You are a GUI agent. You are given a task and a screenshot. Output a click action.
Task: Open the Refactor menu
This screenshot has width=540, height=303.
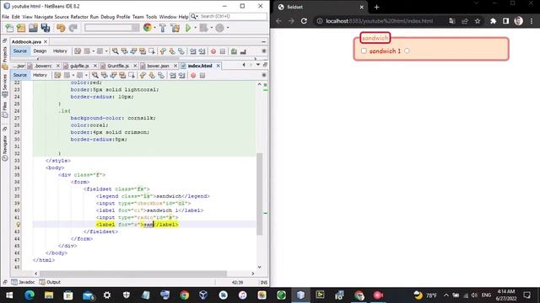pos(79,17)
